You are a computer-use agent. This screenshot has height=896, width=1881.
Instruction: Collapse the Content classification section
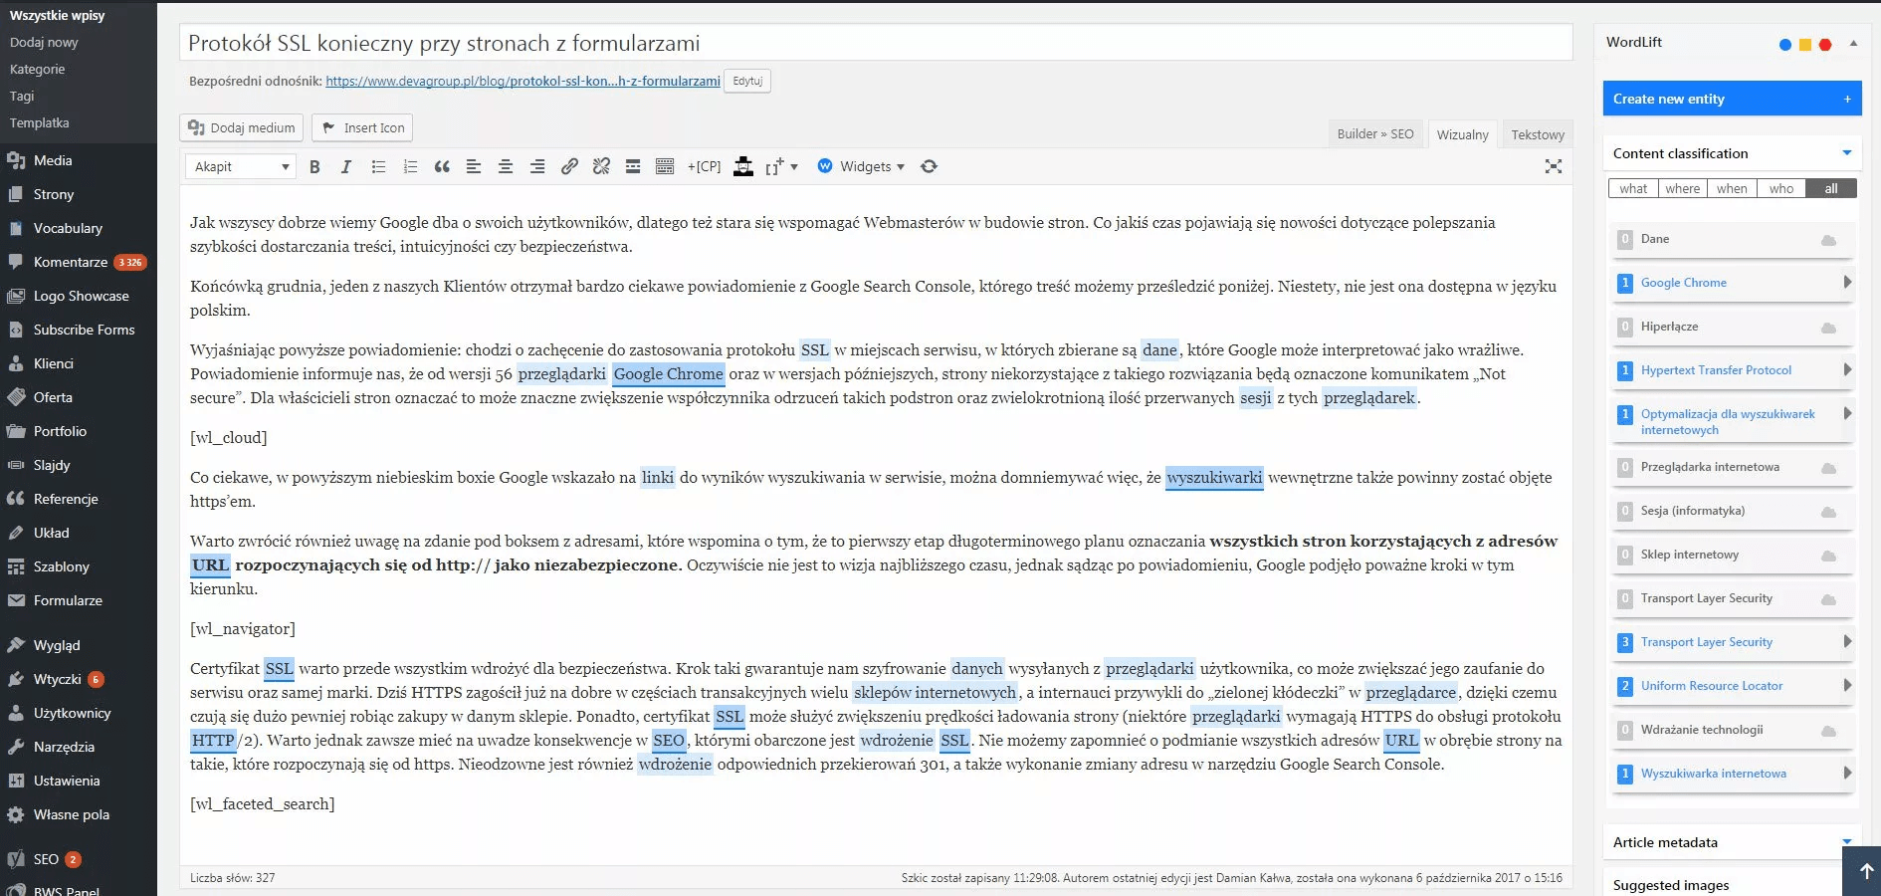pyautogui.click(x=1846, y=153)
